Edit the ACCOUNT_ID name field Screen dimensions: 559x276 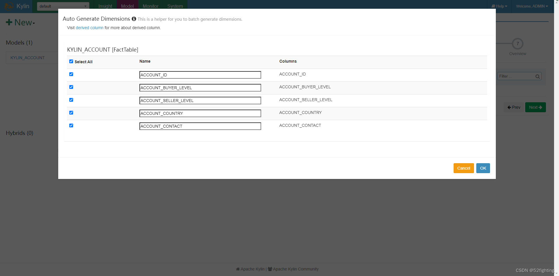200,75
